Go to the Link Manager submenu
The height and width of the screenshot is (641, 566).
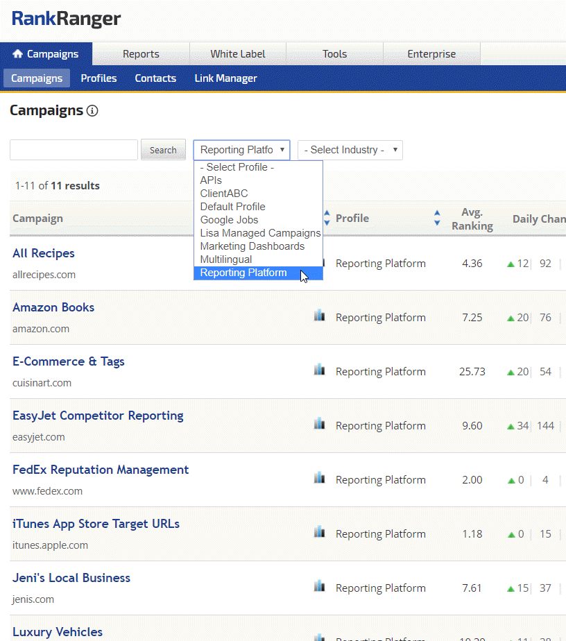[225, 78]
